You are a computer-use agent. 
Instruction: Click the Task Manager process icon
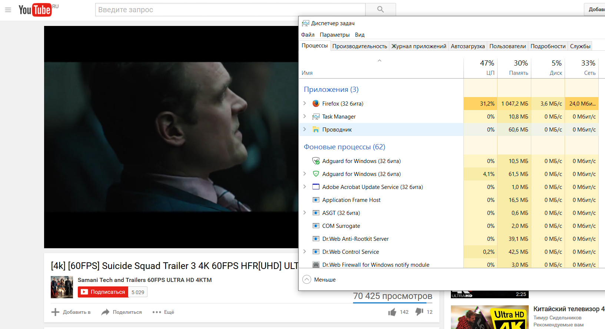[x=316, y=116]
